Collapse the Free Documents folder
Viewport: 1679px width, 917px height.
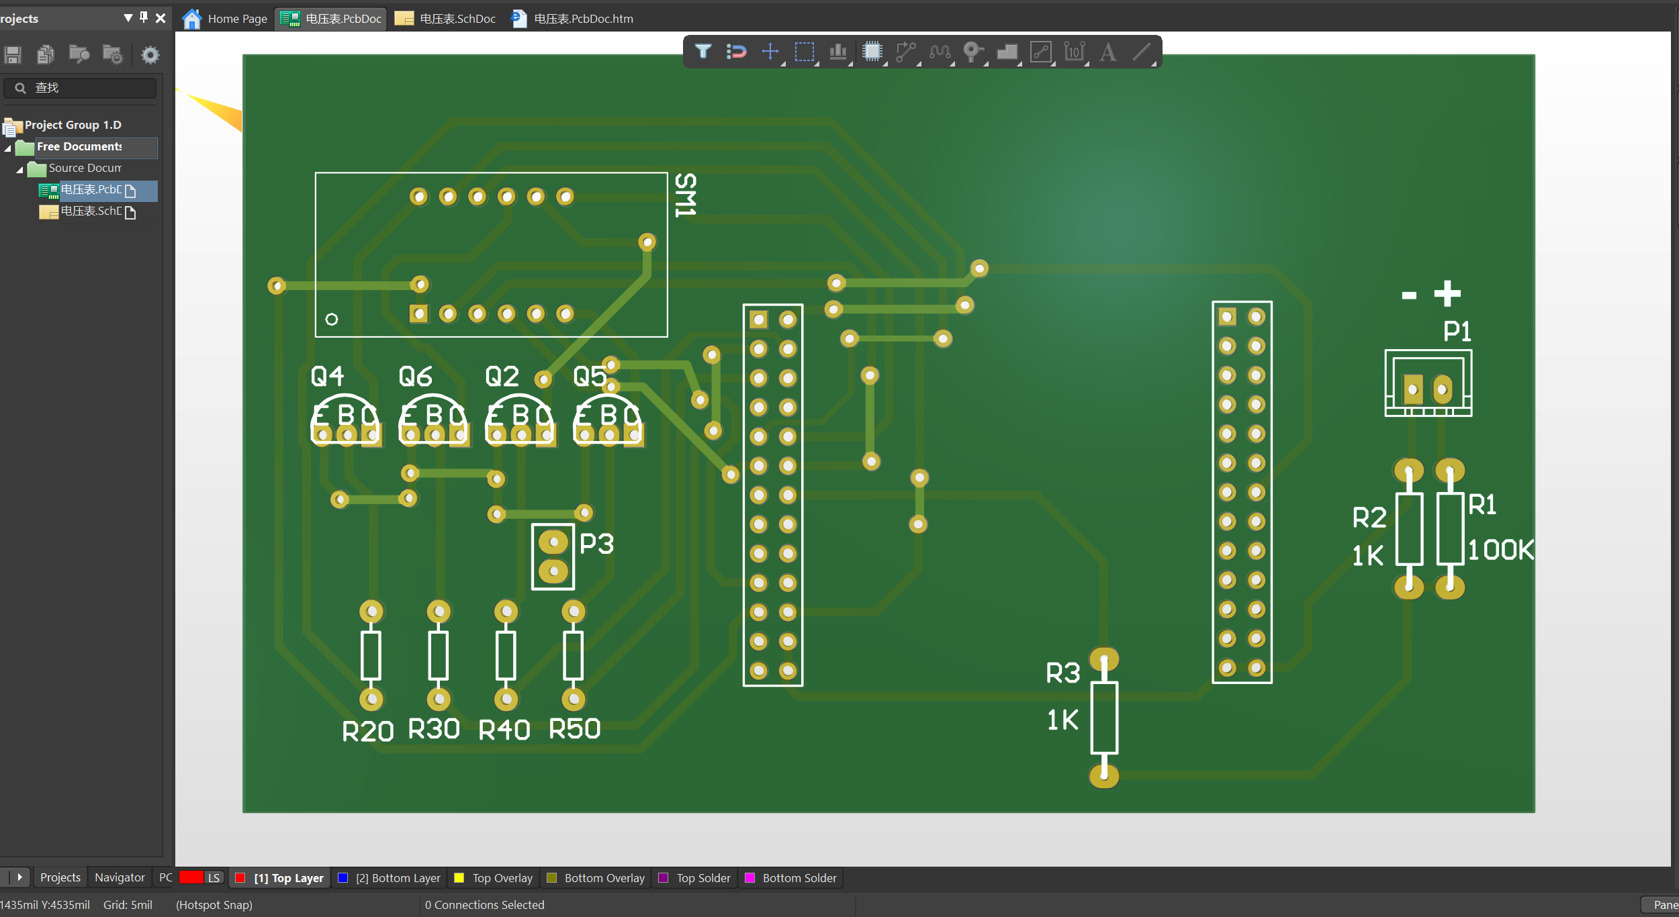pos(7,148)
